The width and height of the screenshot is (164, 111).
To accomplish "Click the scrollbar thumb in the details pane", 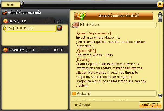I will (160, 19).
